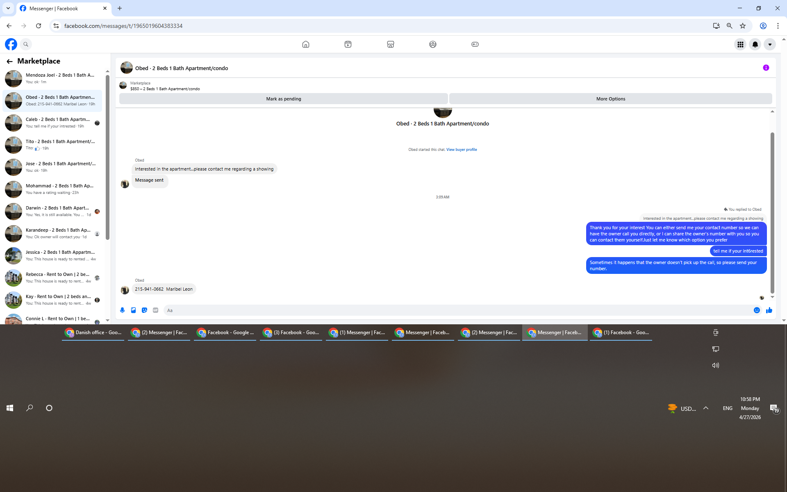Open the Windows notification center
Viewport: 787px width, 492px height.
pyautogui.click(x=774, y=408)
